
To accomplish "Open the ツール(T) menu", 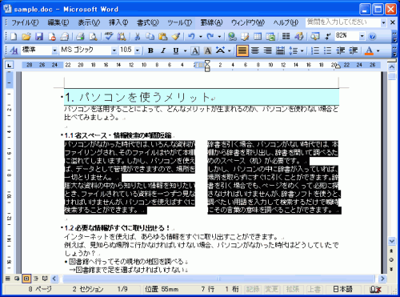I will [x=180, y=22].
